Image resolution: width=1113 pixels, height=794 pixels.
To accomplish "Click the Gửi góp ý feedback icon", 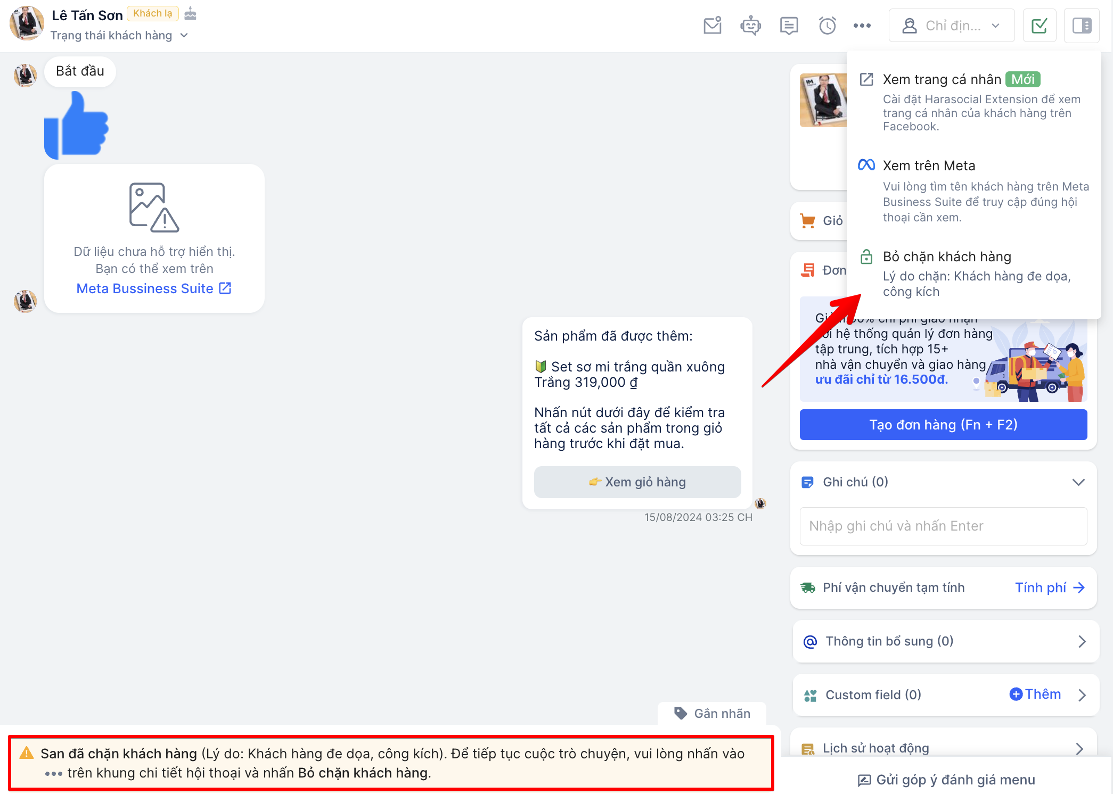I will [864, 780].
